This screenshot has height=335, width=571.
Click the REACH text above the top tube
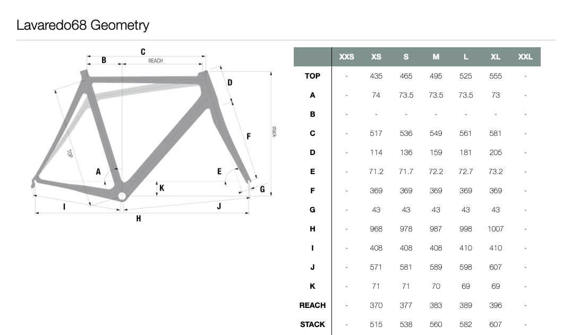(156, 61)
